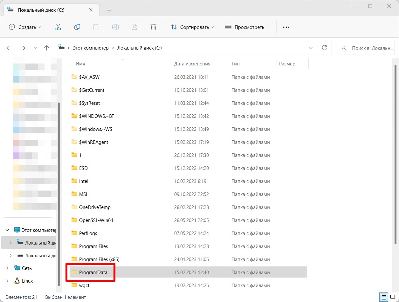Click the ESD folder icon
The height and width of the screenshot is (302, 399).
74,168
